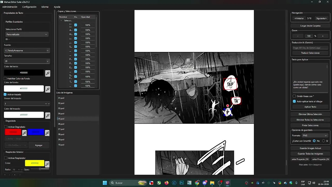Enable Habilitar Color de Fondo checkbox
This screenshot has width=332, height=187.
pos(5,78)
